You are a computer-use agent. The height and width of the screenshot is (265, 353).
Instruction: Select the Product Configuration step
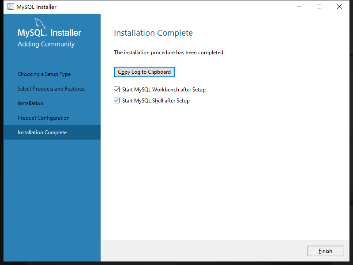(44, 118)
